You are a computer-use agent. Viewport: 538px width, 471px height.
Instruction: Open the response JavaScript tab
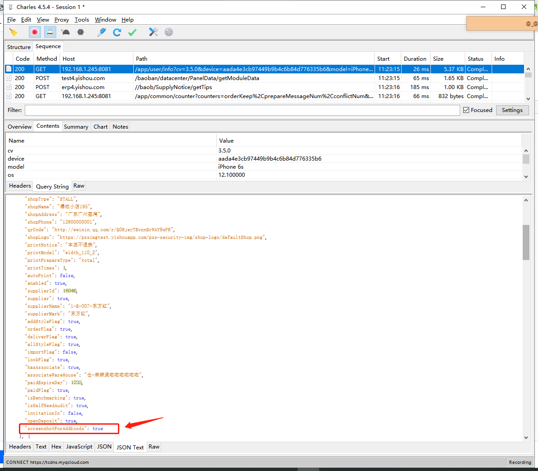coord(79,446)
